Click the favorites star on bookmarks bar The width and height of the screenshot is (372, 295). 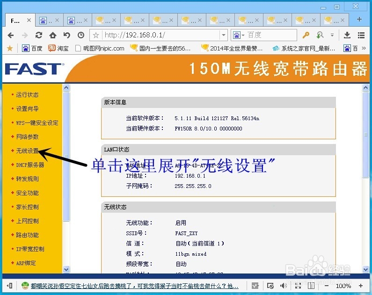pyautogui.click(x=10, y=48)
